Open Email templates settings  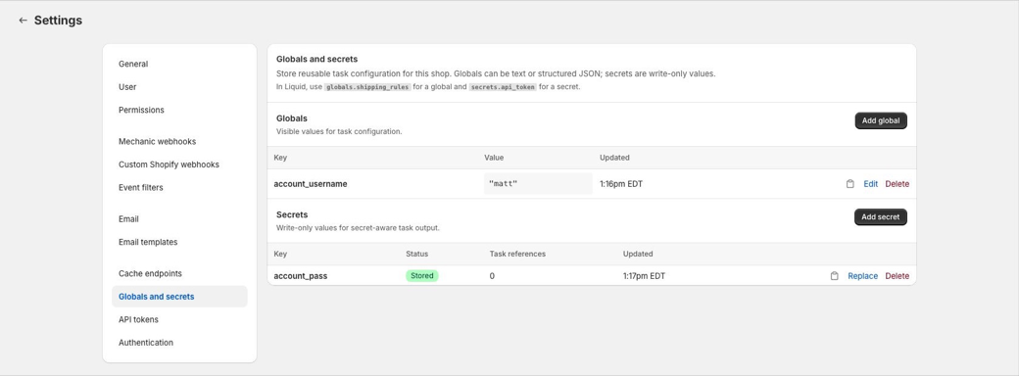pos(148,242)
